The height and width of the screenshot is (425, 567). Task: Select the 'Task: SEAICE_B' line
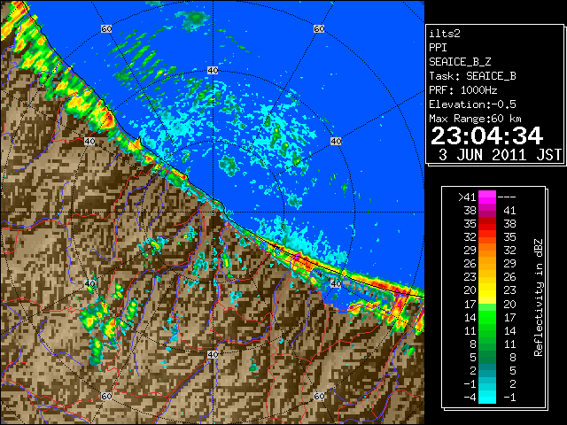472,76
